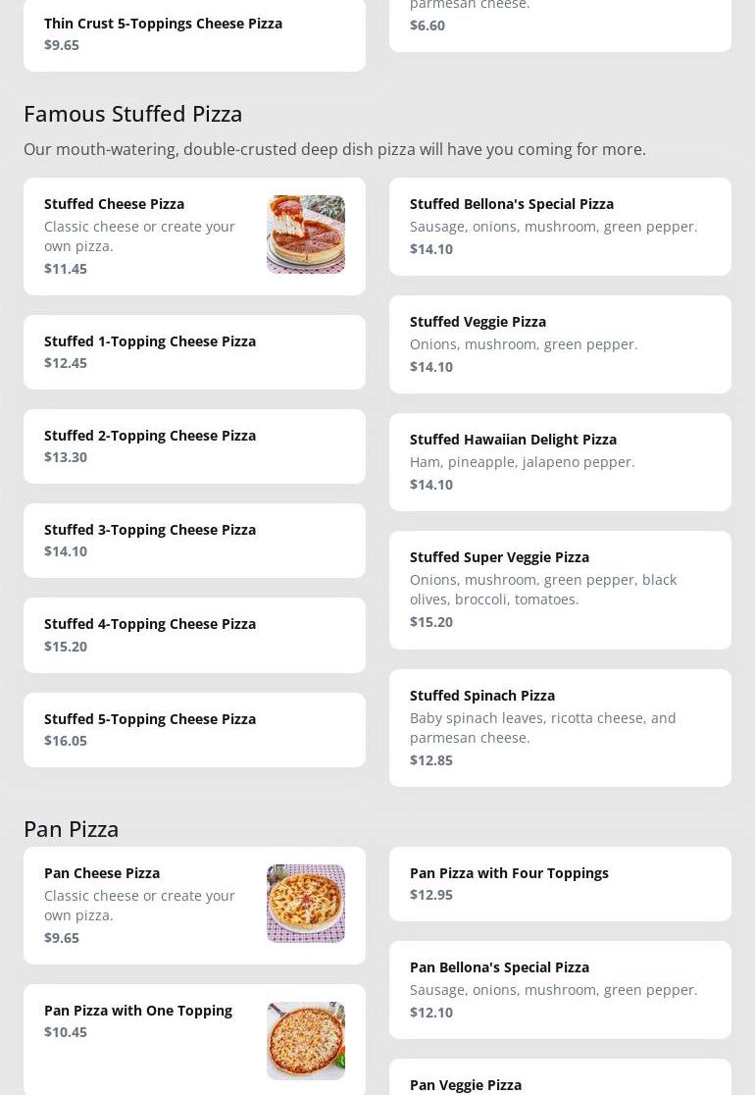755x1095 pixels.
Task: Choose Stuffed 2-Topping Cheese Pizza
Action: 194,445
